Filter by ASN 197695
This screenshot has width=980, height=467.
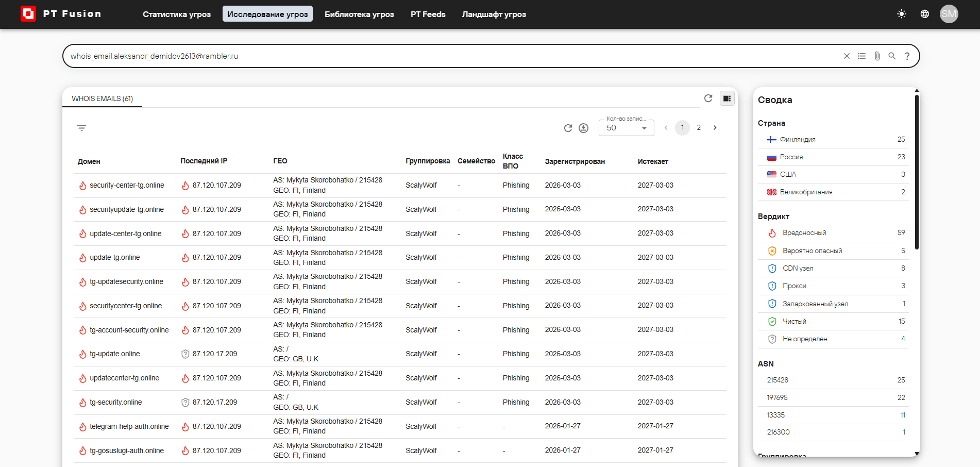click(834, 398)
